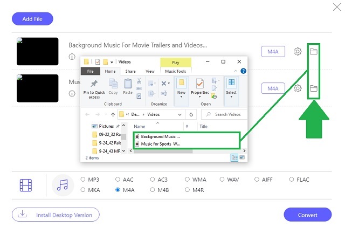Image resolution: width=345 pixels, height=234 pixels.
Task: Click the horizontal scrollbar in file list
Action: coord(163,151)
